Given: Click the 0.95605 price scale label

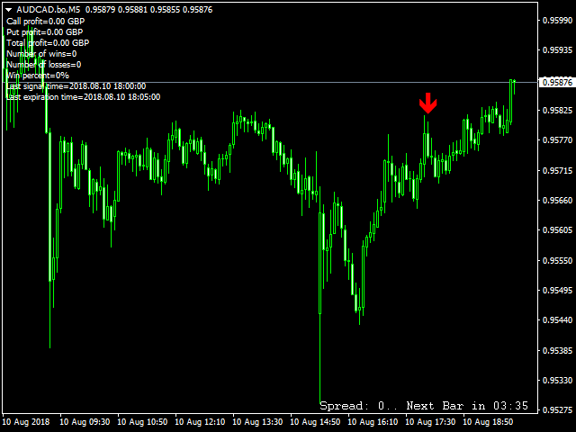Looking at the screenshot, I should click(557, 230).
